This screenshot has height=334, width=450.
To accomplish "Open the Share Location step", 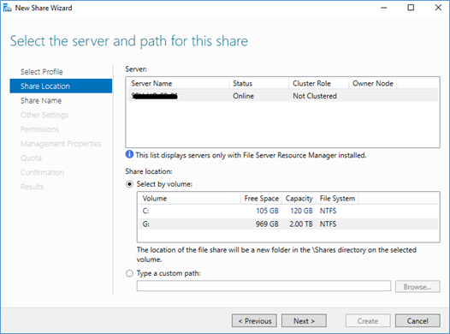I will click(61, 86).
